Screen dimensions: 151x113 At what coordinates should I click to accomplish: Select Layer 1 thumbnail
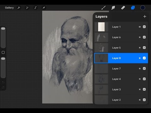(x=101, y=27)
